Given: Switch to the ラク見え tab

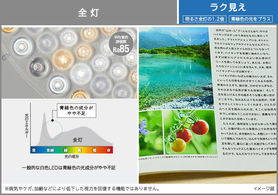Looking at the screenshot, I should pos(228,7).
